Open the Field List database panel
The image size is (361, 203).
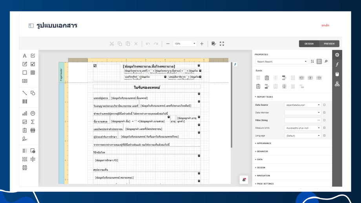337,74
